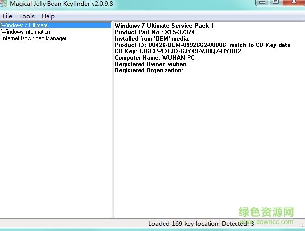Click Windows 7 Ultimate Service Pack 1 heading
The image size is (305, 231).
[164, 25]
